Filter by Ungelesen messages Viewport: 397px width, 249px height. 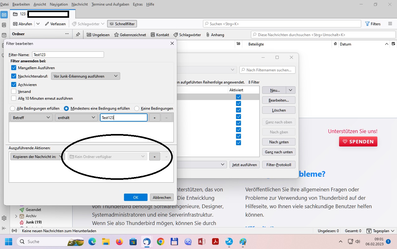pyautogui.click(x=98, y=35)
